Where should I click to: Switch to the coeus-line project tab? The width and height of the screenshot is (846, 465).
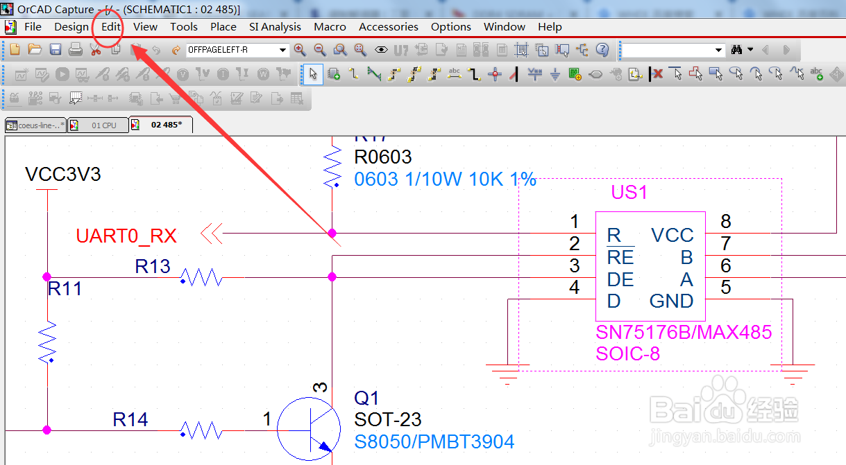[x=35, y=125]
